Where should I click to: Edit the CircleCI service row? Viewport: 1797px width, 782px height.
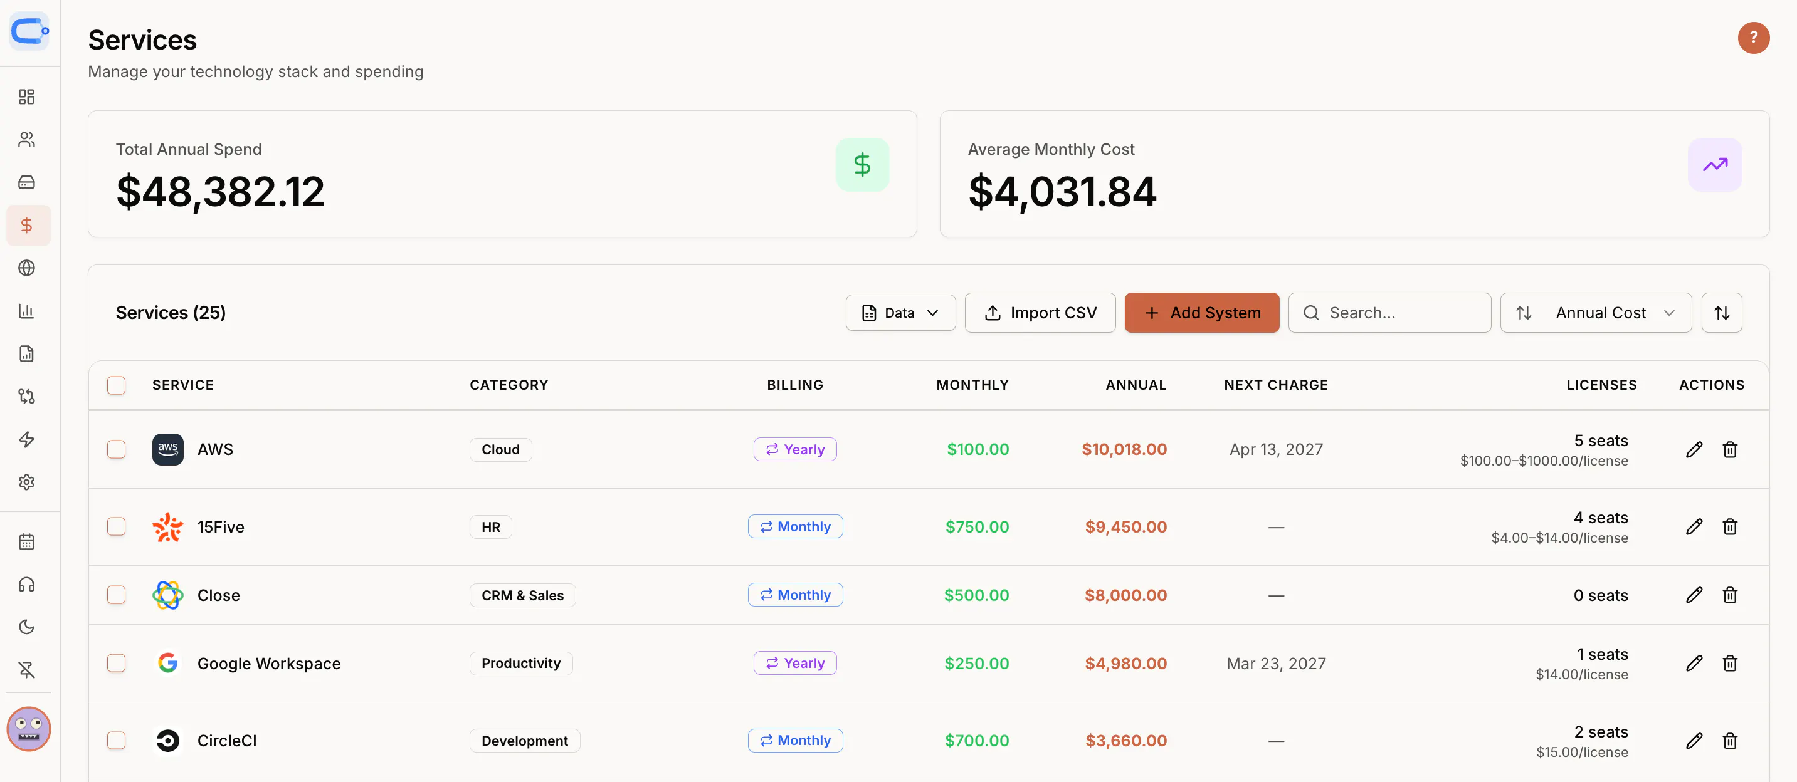click(1694, 741)
